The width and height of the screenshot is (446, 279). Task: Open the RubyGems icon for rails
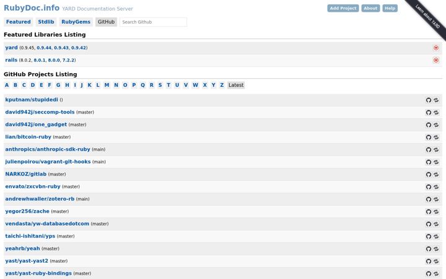[x=435, y=60]
